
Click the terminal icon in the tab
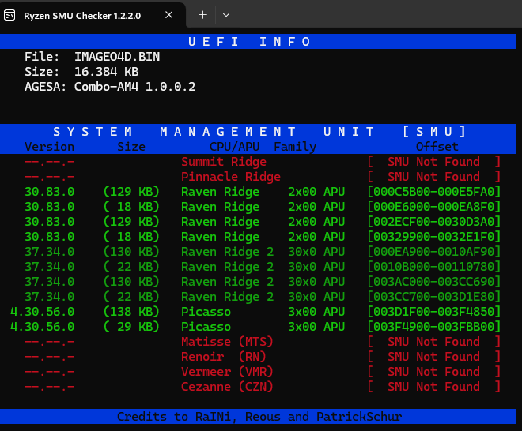[9, 15]
